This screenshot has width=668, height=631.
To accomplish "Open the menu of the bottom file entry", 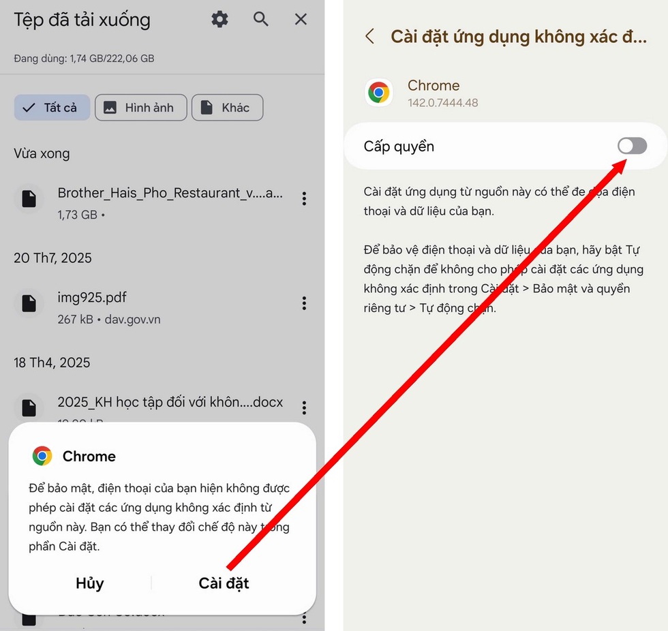I will (x=304, y=617).
